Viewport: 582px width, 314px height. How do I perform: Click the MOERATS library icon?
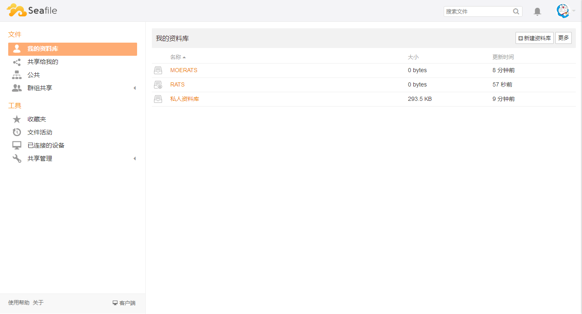pyautogui.click(x=158, y=71)
